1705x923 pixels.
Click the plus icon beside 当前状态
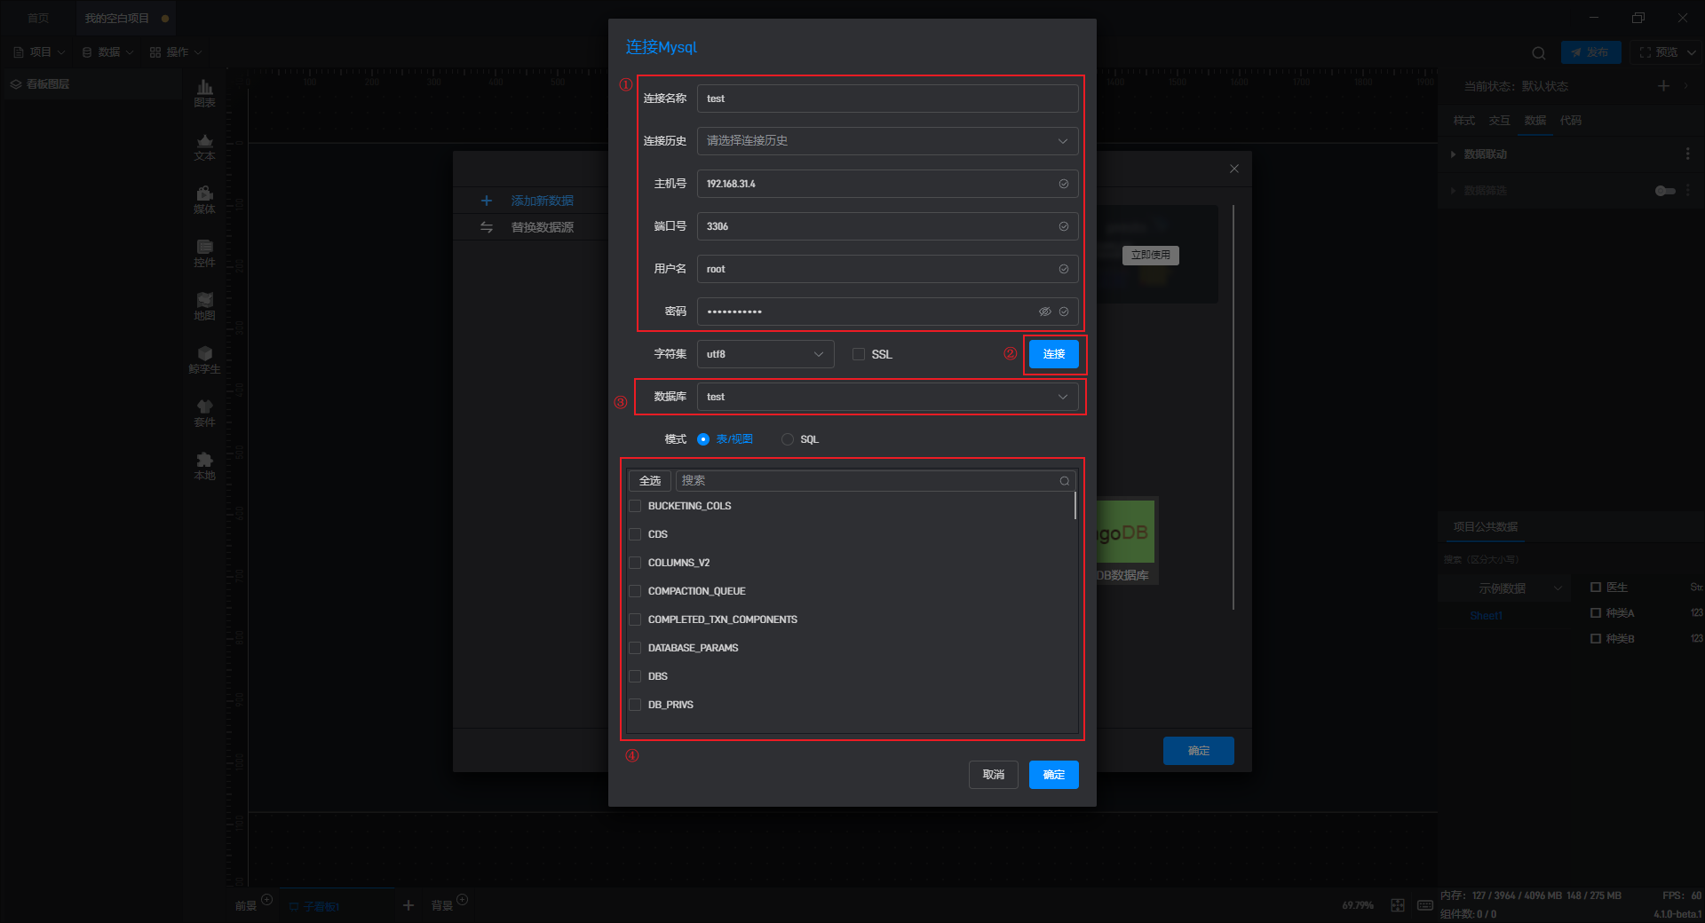coord(1663,85)
